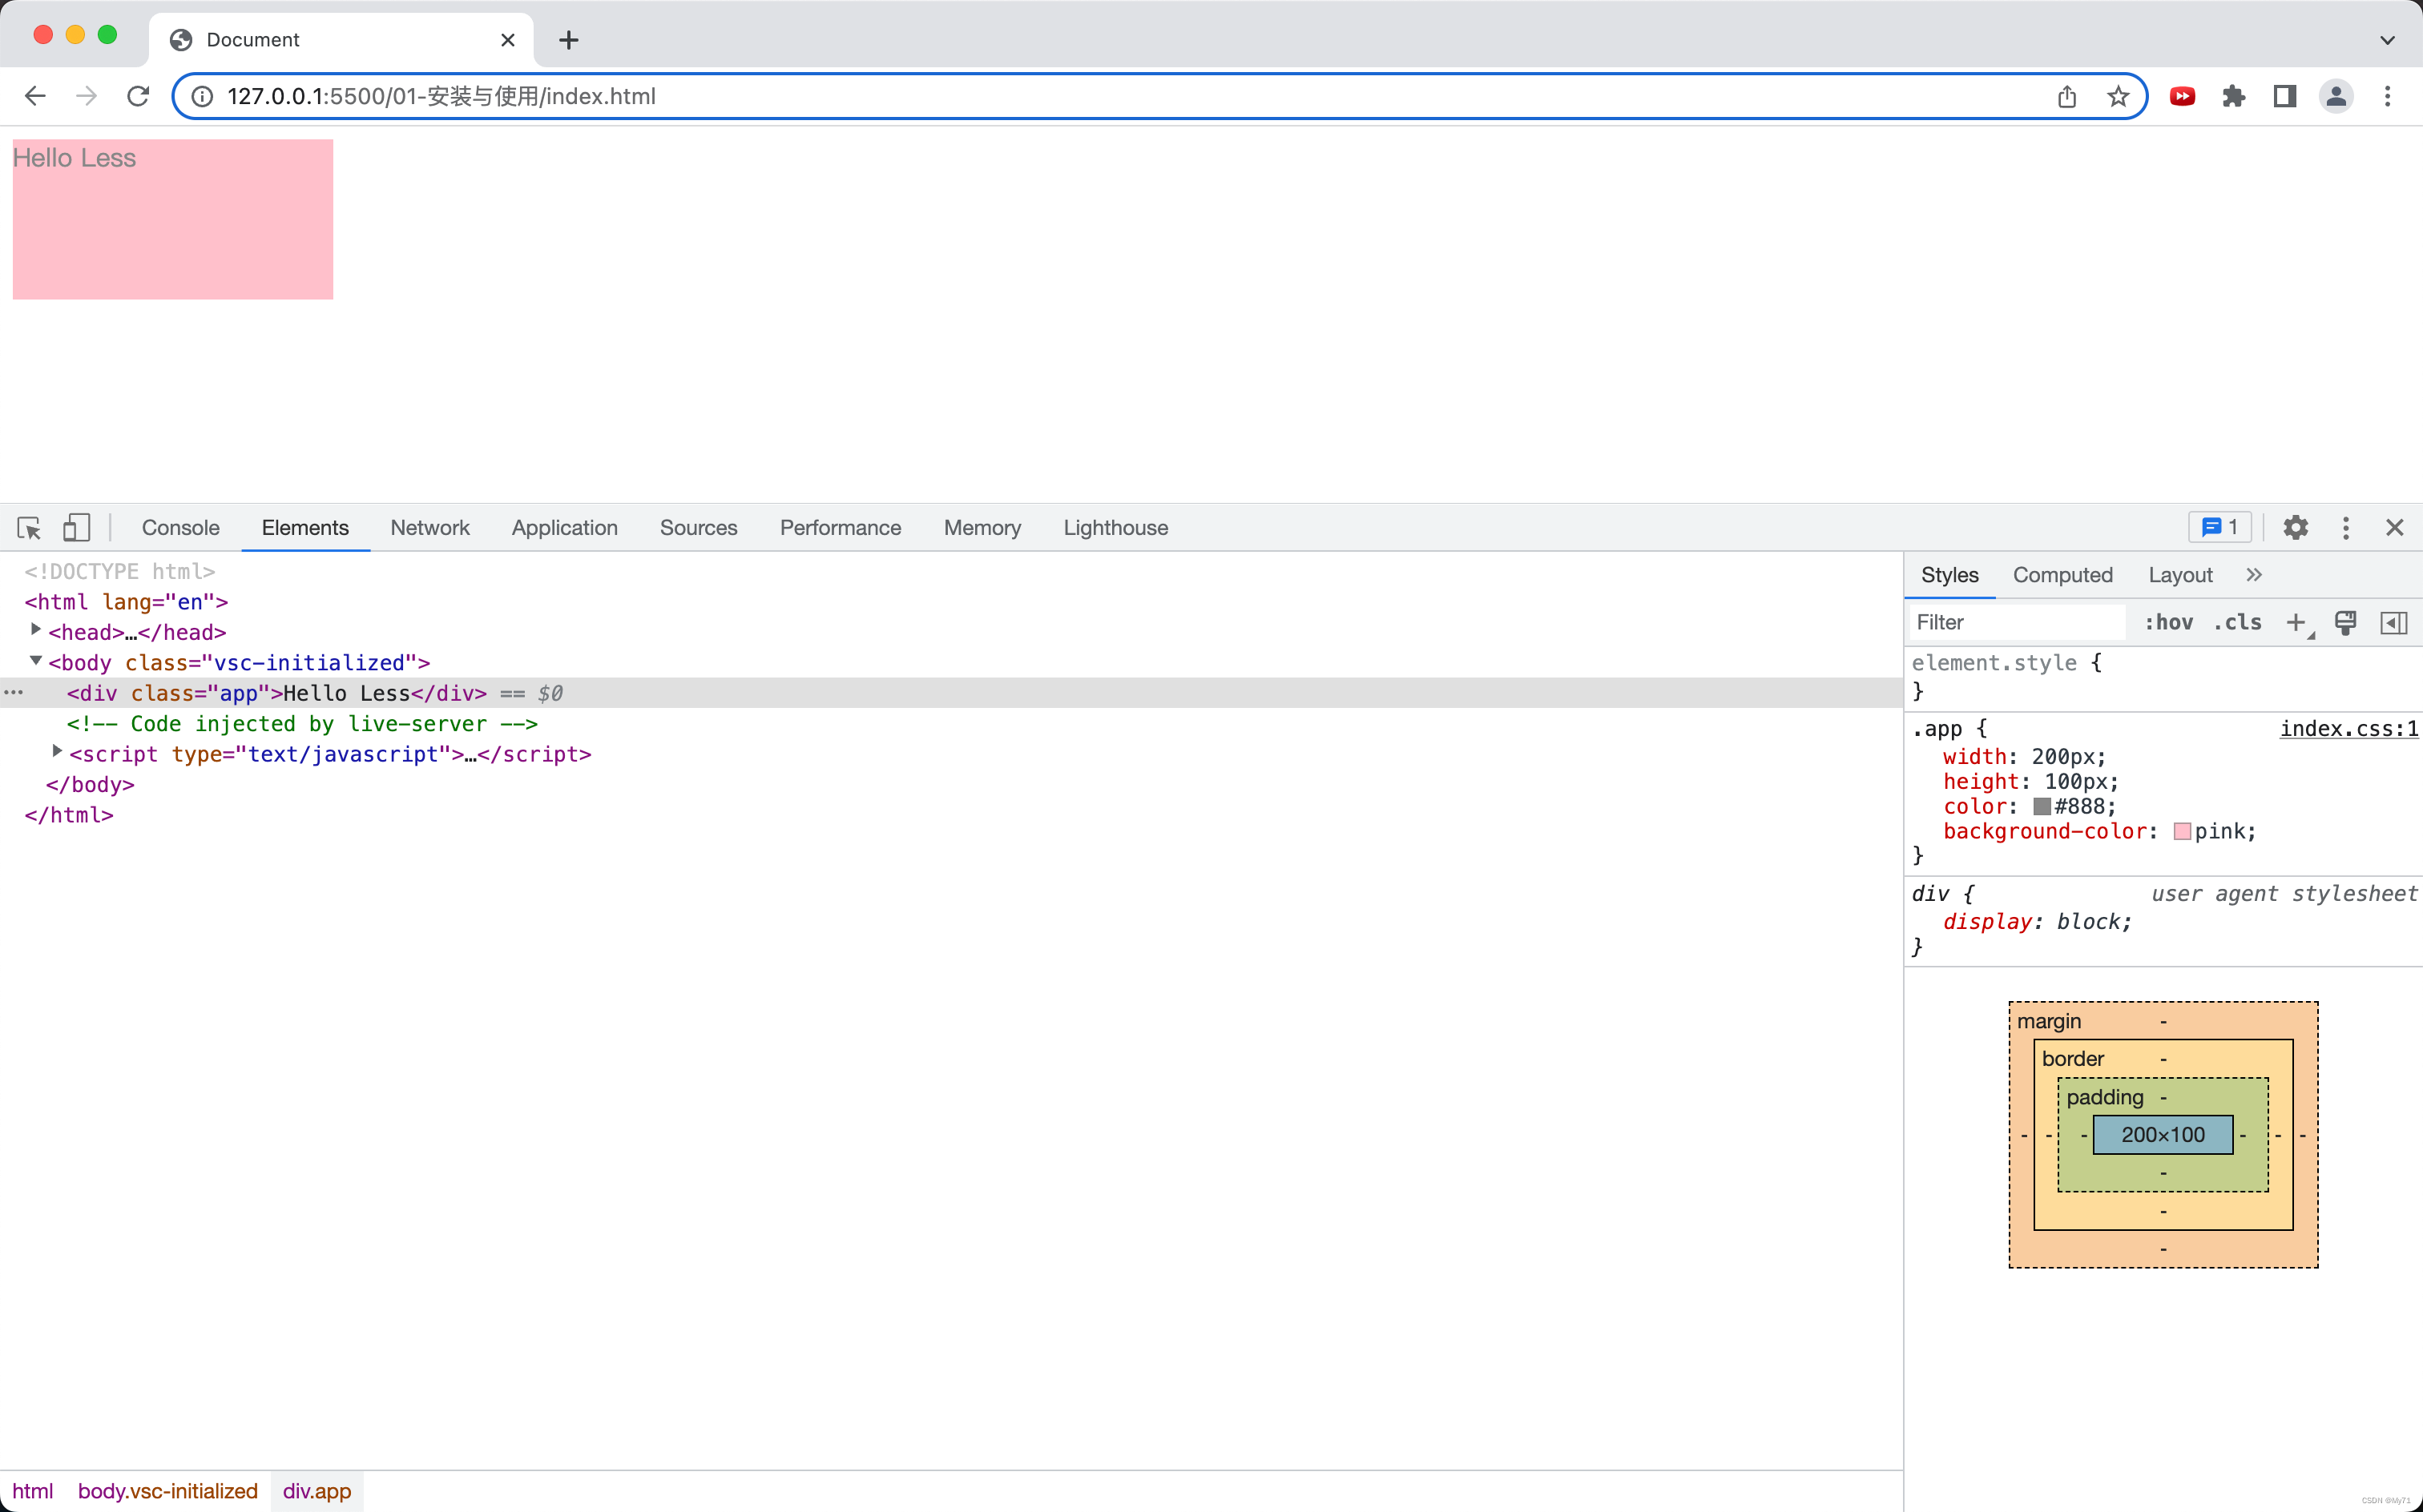Toggle the device toolbar icon
The height and width of the screenshot is (1512, 2423).
tap(77, 527)
